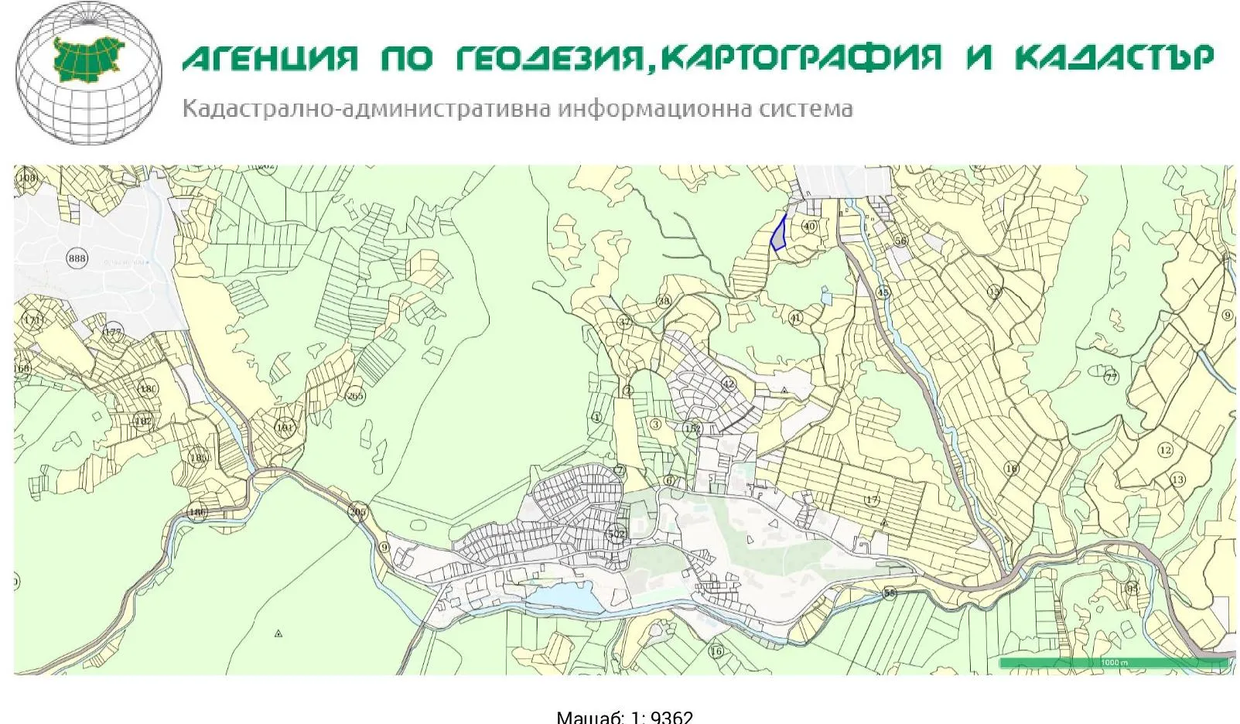Click circled marker 55 near the river
The image size is (1240, 724).
(x=890, y=593)
